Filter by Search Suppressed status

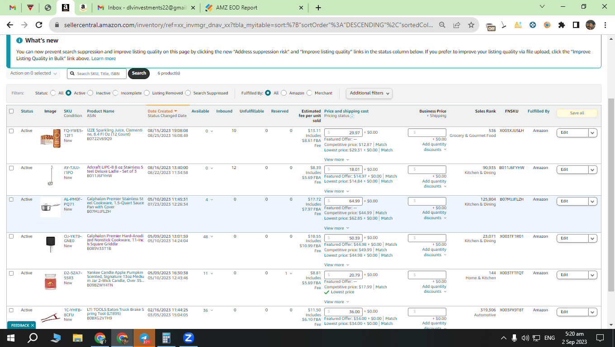(x=188, y=93)
